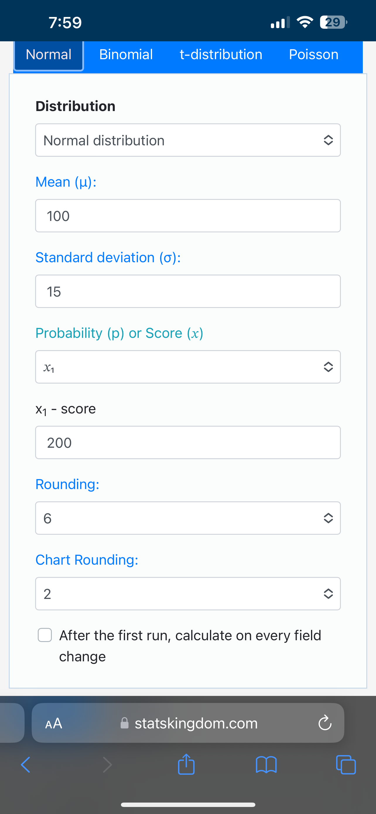Show open tabs with the tabs icon
The height and width of the screenshot is (814, 376).
tap(346, 765)
